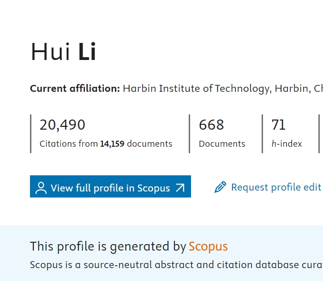The width and height of the screenshot is (323, 281).
Task: Click the 20,490 citations count
Action: [62, 125]
